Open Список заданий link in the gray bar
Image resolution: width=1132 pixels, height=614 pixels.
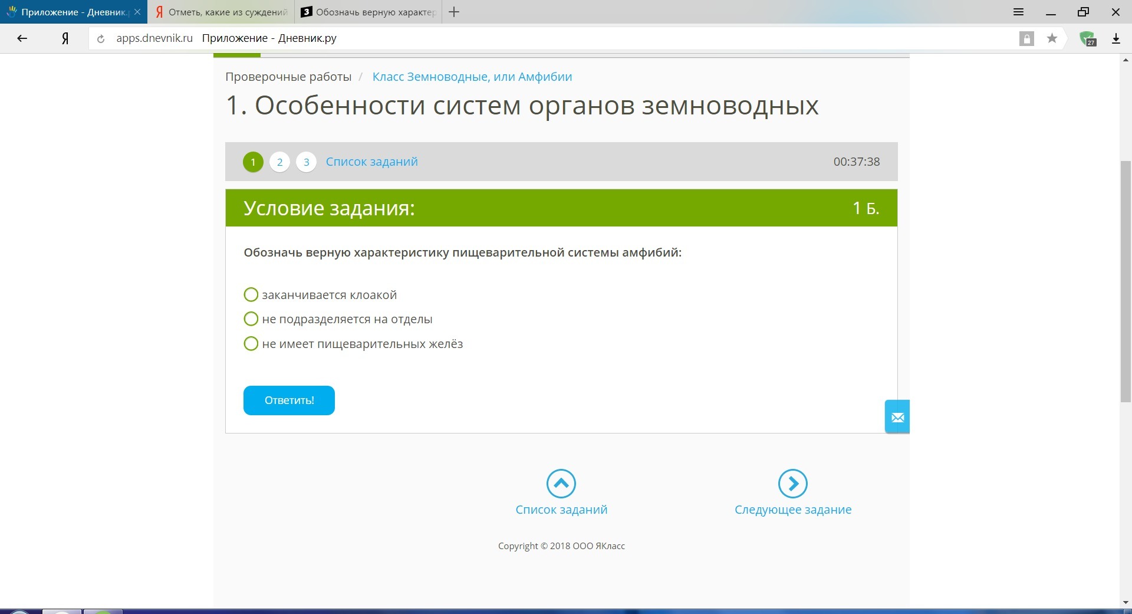click(371, 162)
